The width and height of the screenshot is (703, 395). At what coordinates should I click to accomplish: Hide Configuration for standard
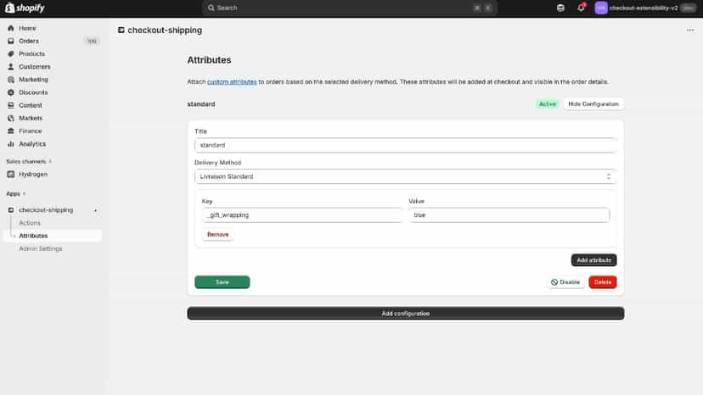(x=593, y=104)
